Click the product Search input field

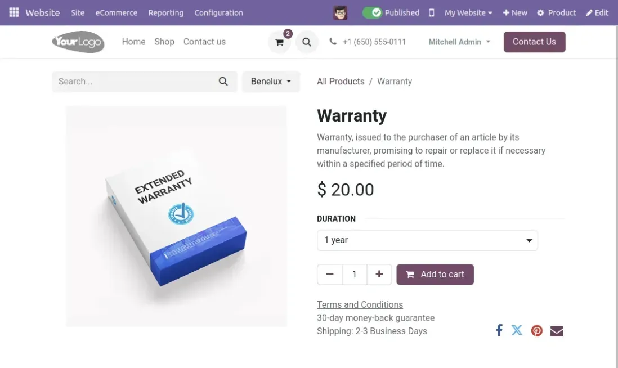135,82
